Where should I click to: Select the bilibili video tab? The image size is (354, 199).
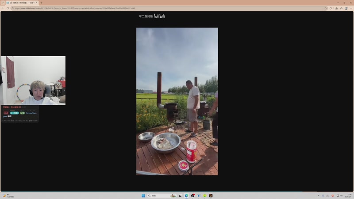(x=22, y=3)
